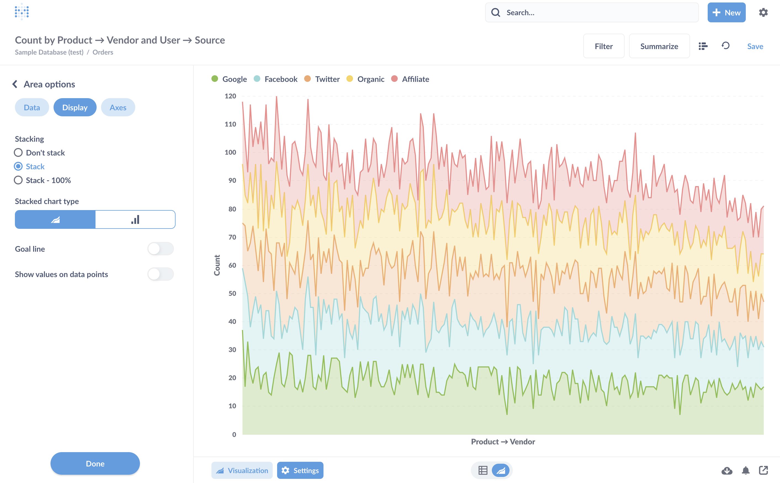
Task: Click the Settings button below chart
Action: pos(300,470)
